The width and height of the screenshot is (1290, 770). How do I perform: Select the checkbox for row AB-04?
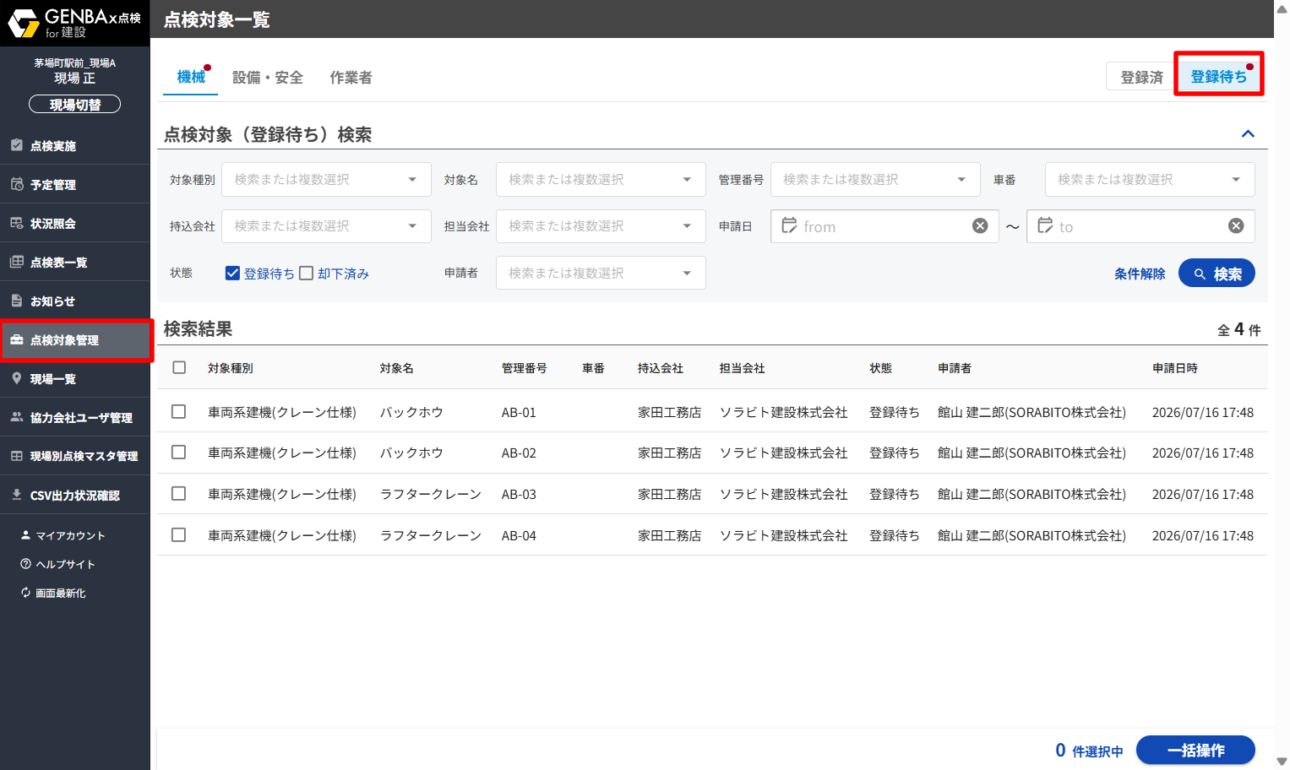tap(179, 534)
